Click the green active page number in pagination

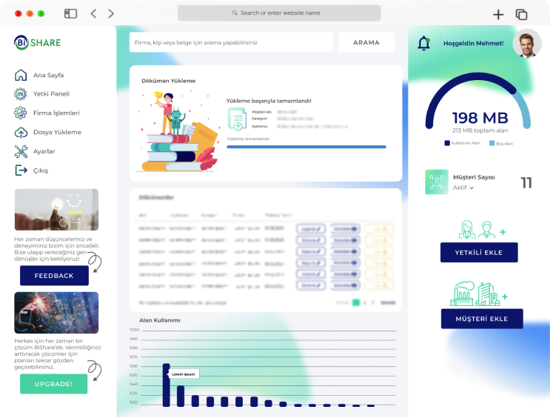355,302
